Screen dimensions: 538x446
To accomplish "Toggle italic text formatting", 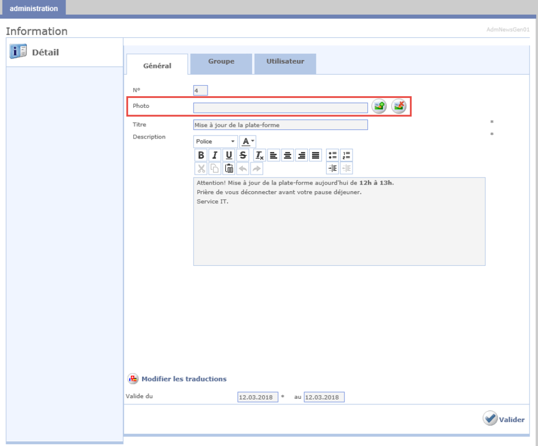I will tap(215, 156).
